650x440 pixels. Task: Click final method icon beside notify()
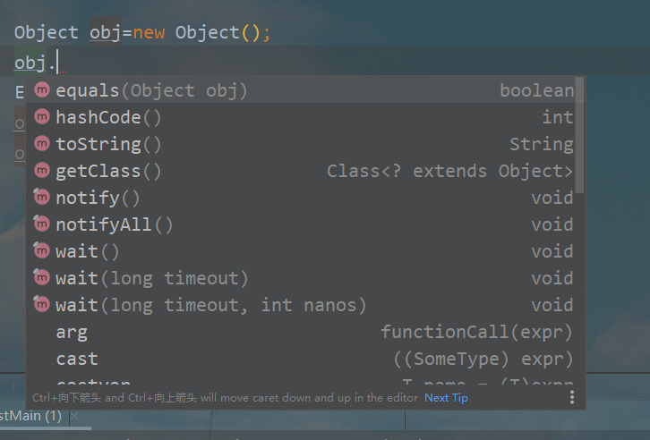click(x=42, y=197)
